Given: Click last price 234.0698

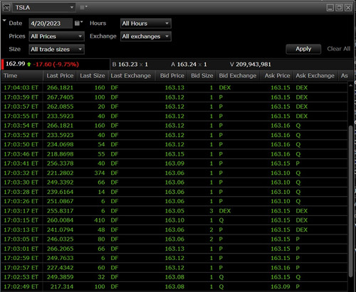Looking at the screenshot, I should (60, 144).
